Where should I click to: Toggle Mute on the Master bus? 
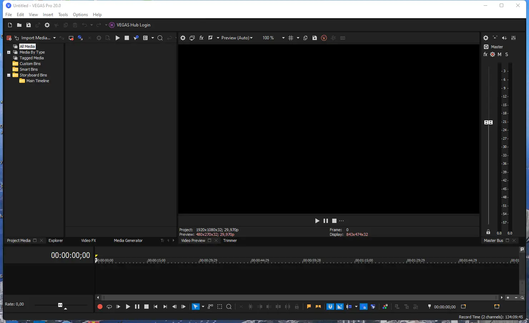[499, 54]
